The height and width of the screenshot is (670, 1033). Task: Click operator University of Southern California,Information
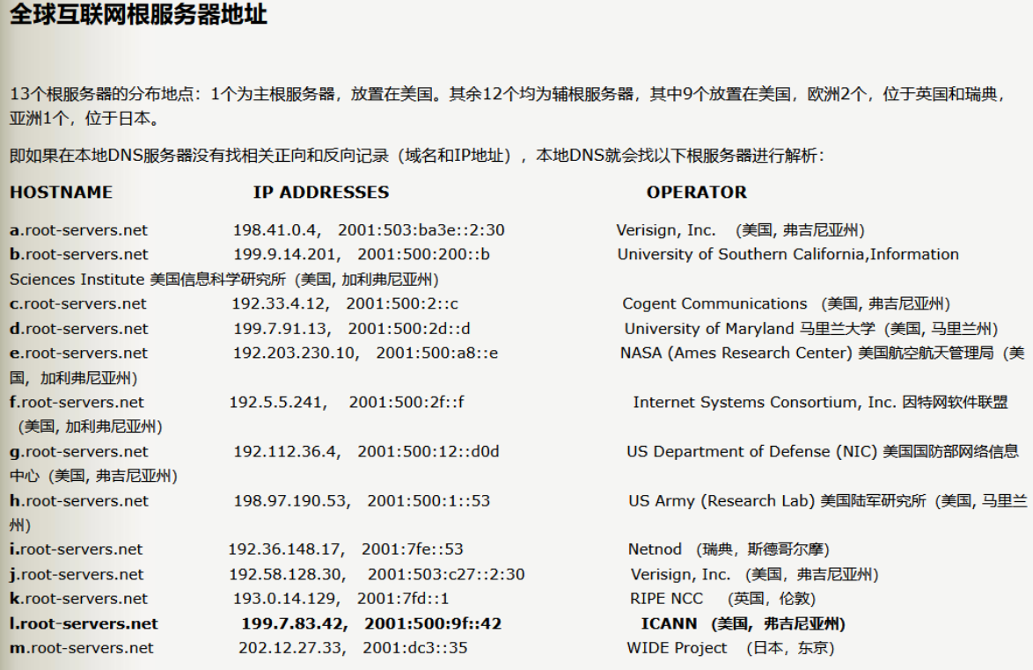pyautogui.click(x=788, y=255)
